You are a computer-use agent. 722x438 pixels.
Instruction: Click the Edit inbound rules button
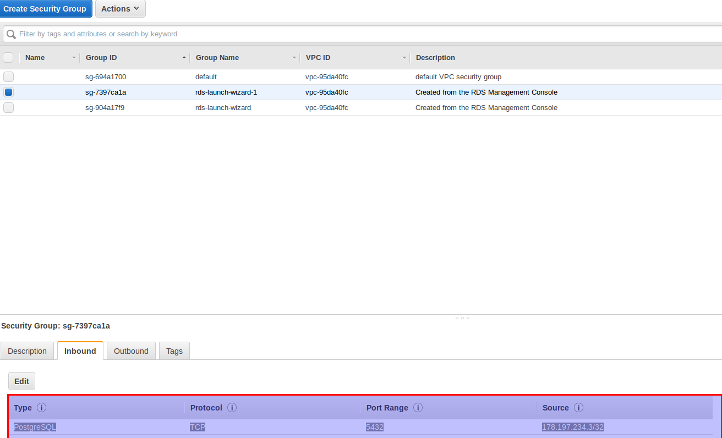click(22, 381)
